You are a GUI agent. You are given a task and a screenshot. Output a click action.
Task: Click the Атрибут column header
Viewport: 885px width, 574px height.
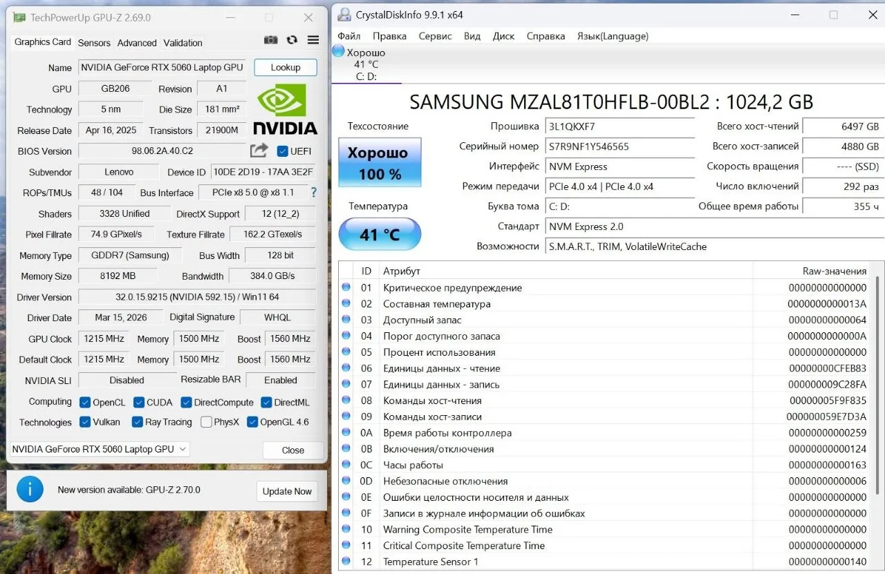coord(402,271)
